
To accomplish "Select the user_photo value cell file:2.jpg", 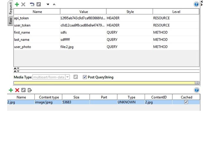I will 83,47.
